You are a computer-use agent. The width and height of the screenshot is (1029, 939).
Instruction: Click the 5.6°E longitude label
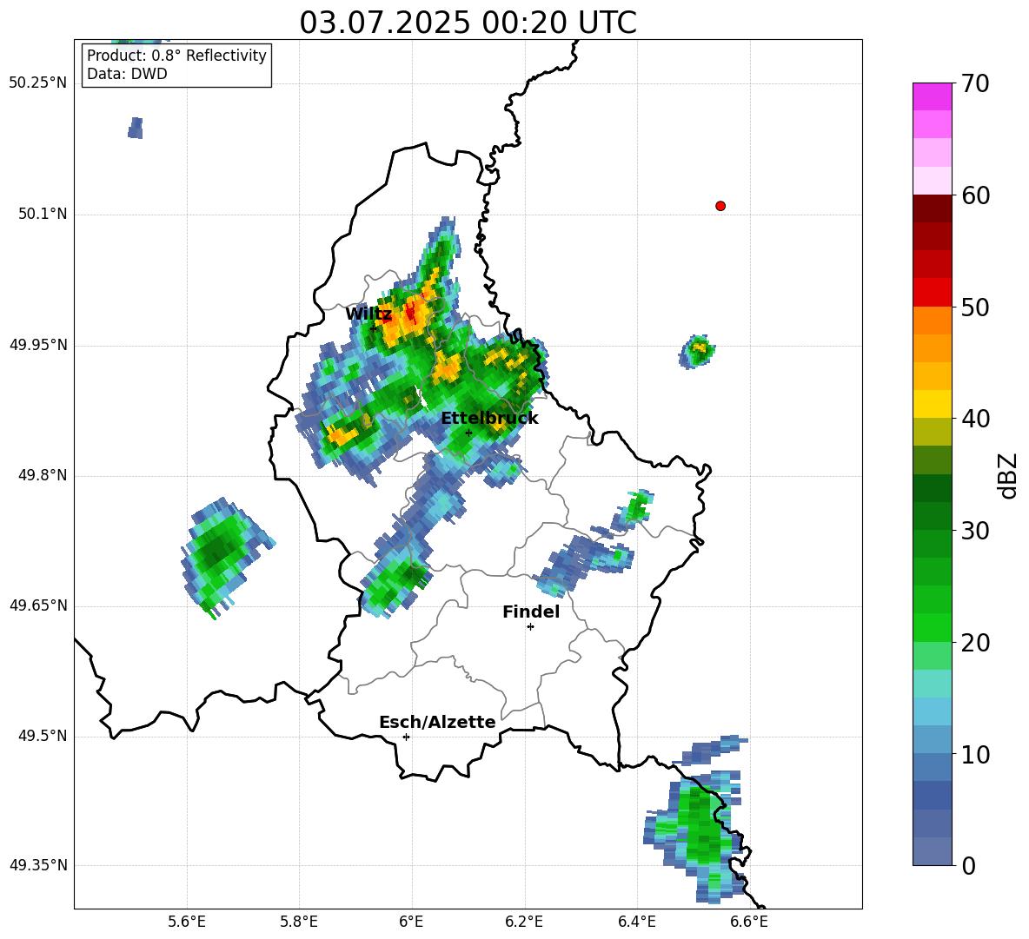pyautogui.click(x=187, y=922)
